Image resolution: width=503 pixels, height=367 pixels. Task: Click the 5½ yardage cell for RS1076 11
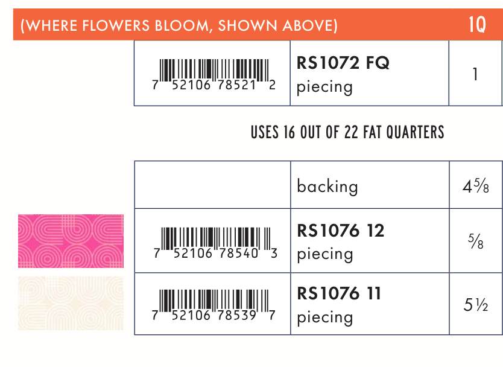[475, 304]
